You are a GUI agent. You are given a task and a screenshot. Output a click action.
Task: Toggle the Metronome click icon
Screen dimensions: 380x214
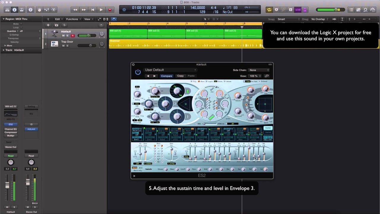click(x=304, y=10)
